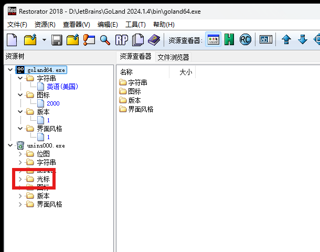
Task: Click the Save floppy disk icon
Action: pos(57,40)
